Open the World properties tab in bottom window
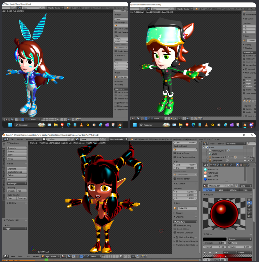Screen dimensions: 259x262 [221, 165]
